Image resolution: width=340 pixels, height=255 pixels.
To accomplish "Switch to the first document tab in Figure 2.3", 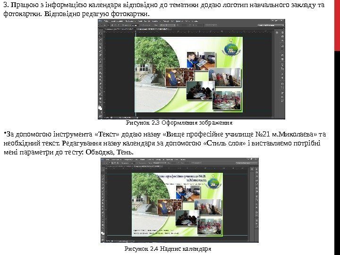I will tap(119, 29).
